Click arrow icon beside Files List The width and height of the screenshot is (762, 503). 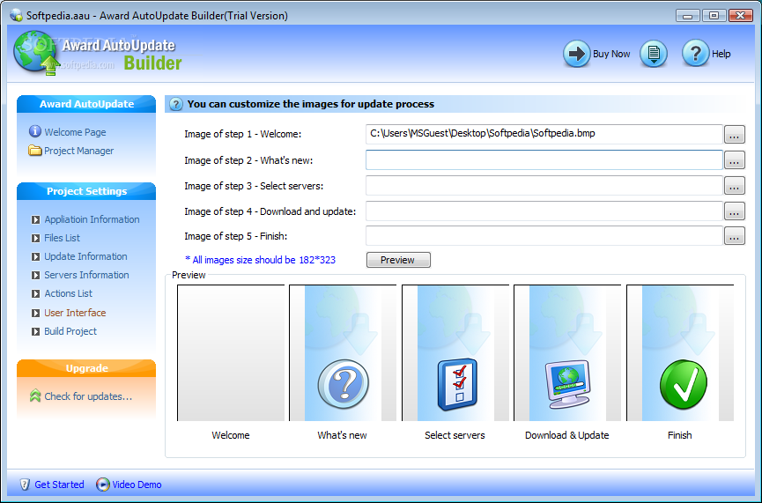coord(35,238)
